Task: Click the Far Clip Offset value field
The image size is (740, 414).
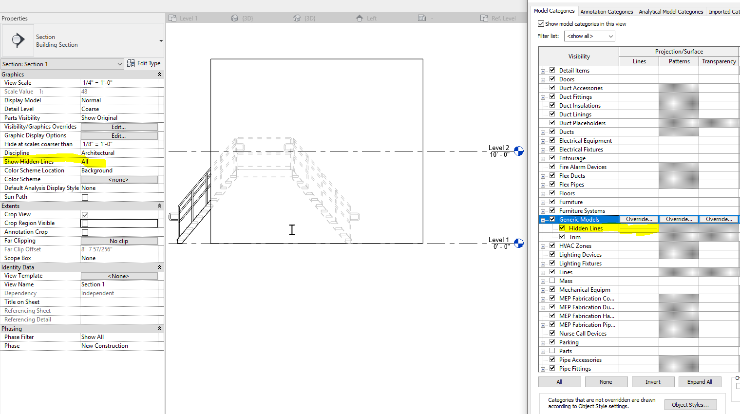Action: pos(119,249)
